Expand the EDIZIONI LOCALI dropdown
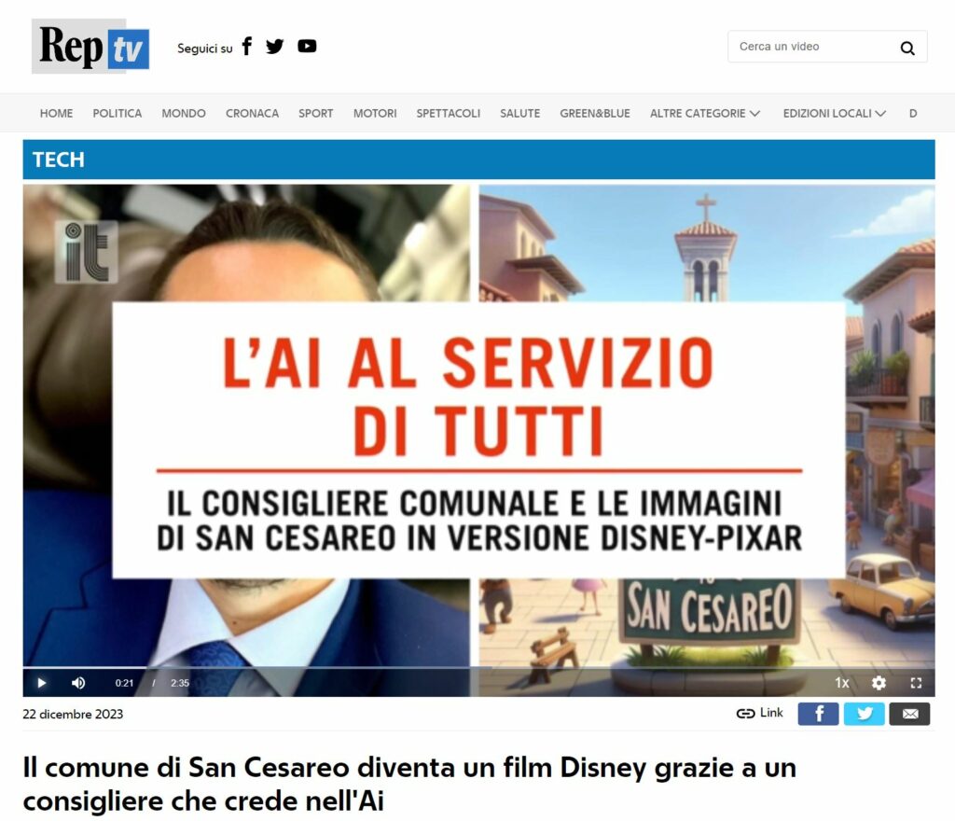The height and width of the screenshot is (821, 955). click(x=834, y=113)
